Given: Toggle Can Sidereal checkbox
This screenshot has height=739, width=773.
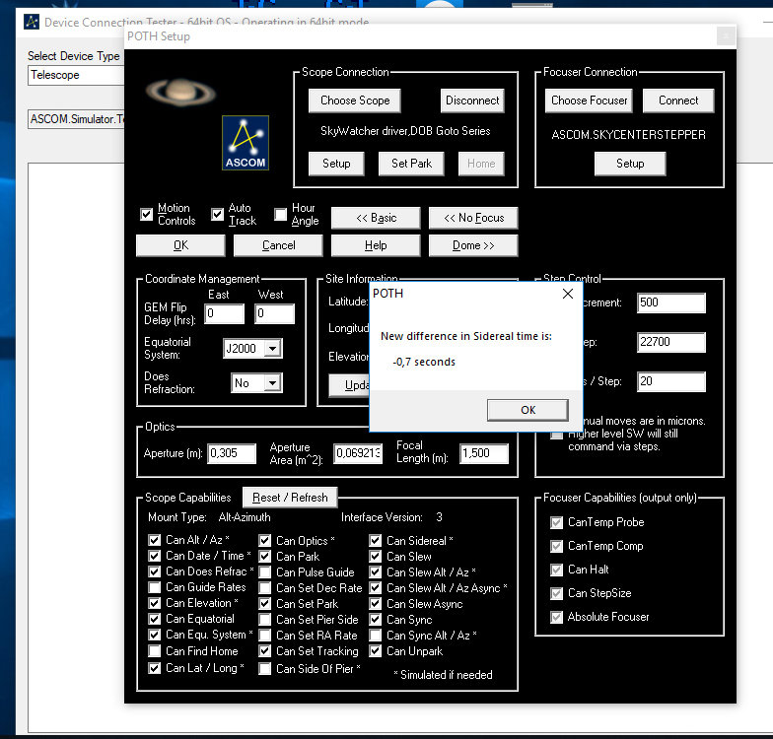Looking at the screenshot, I should (x=375, y=540).
